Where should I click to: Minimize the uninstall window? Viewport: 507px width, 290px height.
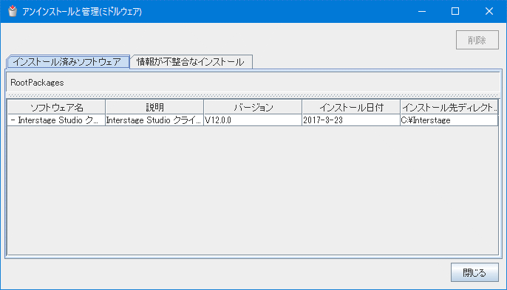pyautogui.click(x=421, y=11)
